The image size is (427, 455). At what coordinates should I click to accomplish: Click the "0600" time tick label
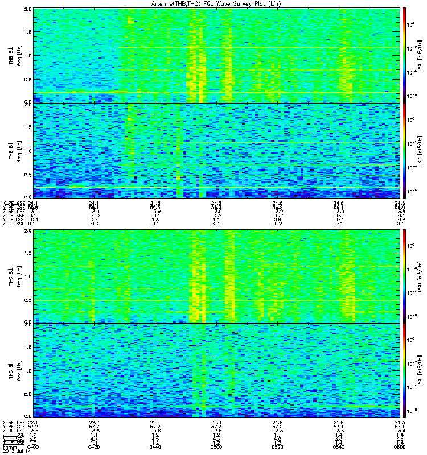[400, 447]
